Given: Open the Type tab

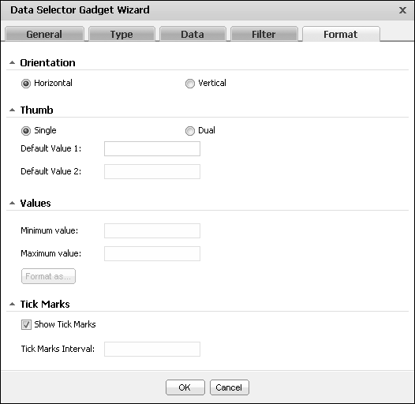Looking at the screenshot, I should [122, 34].
